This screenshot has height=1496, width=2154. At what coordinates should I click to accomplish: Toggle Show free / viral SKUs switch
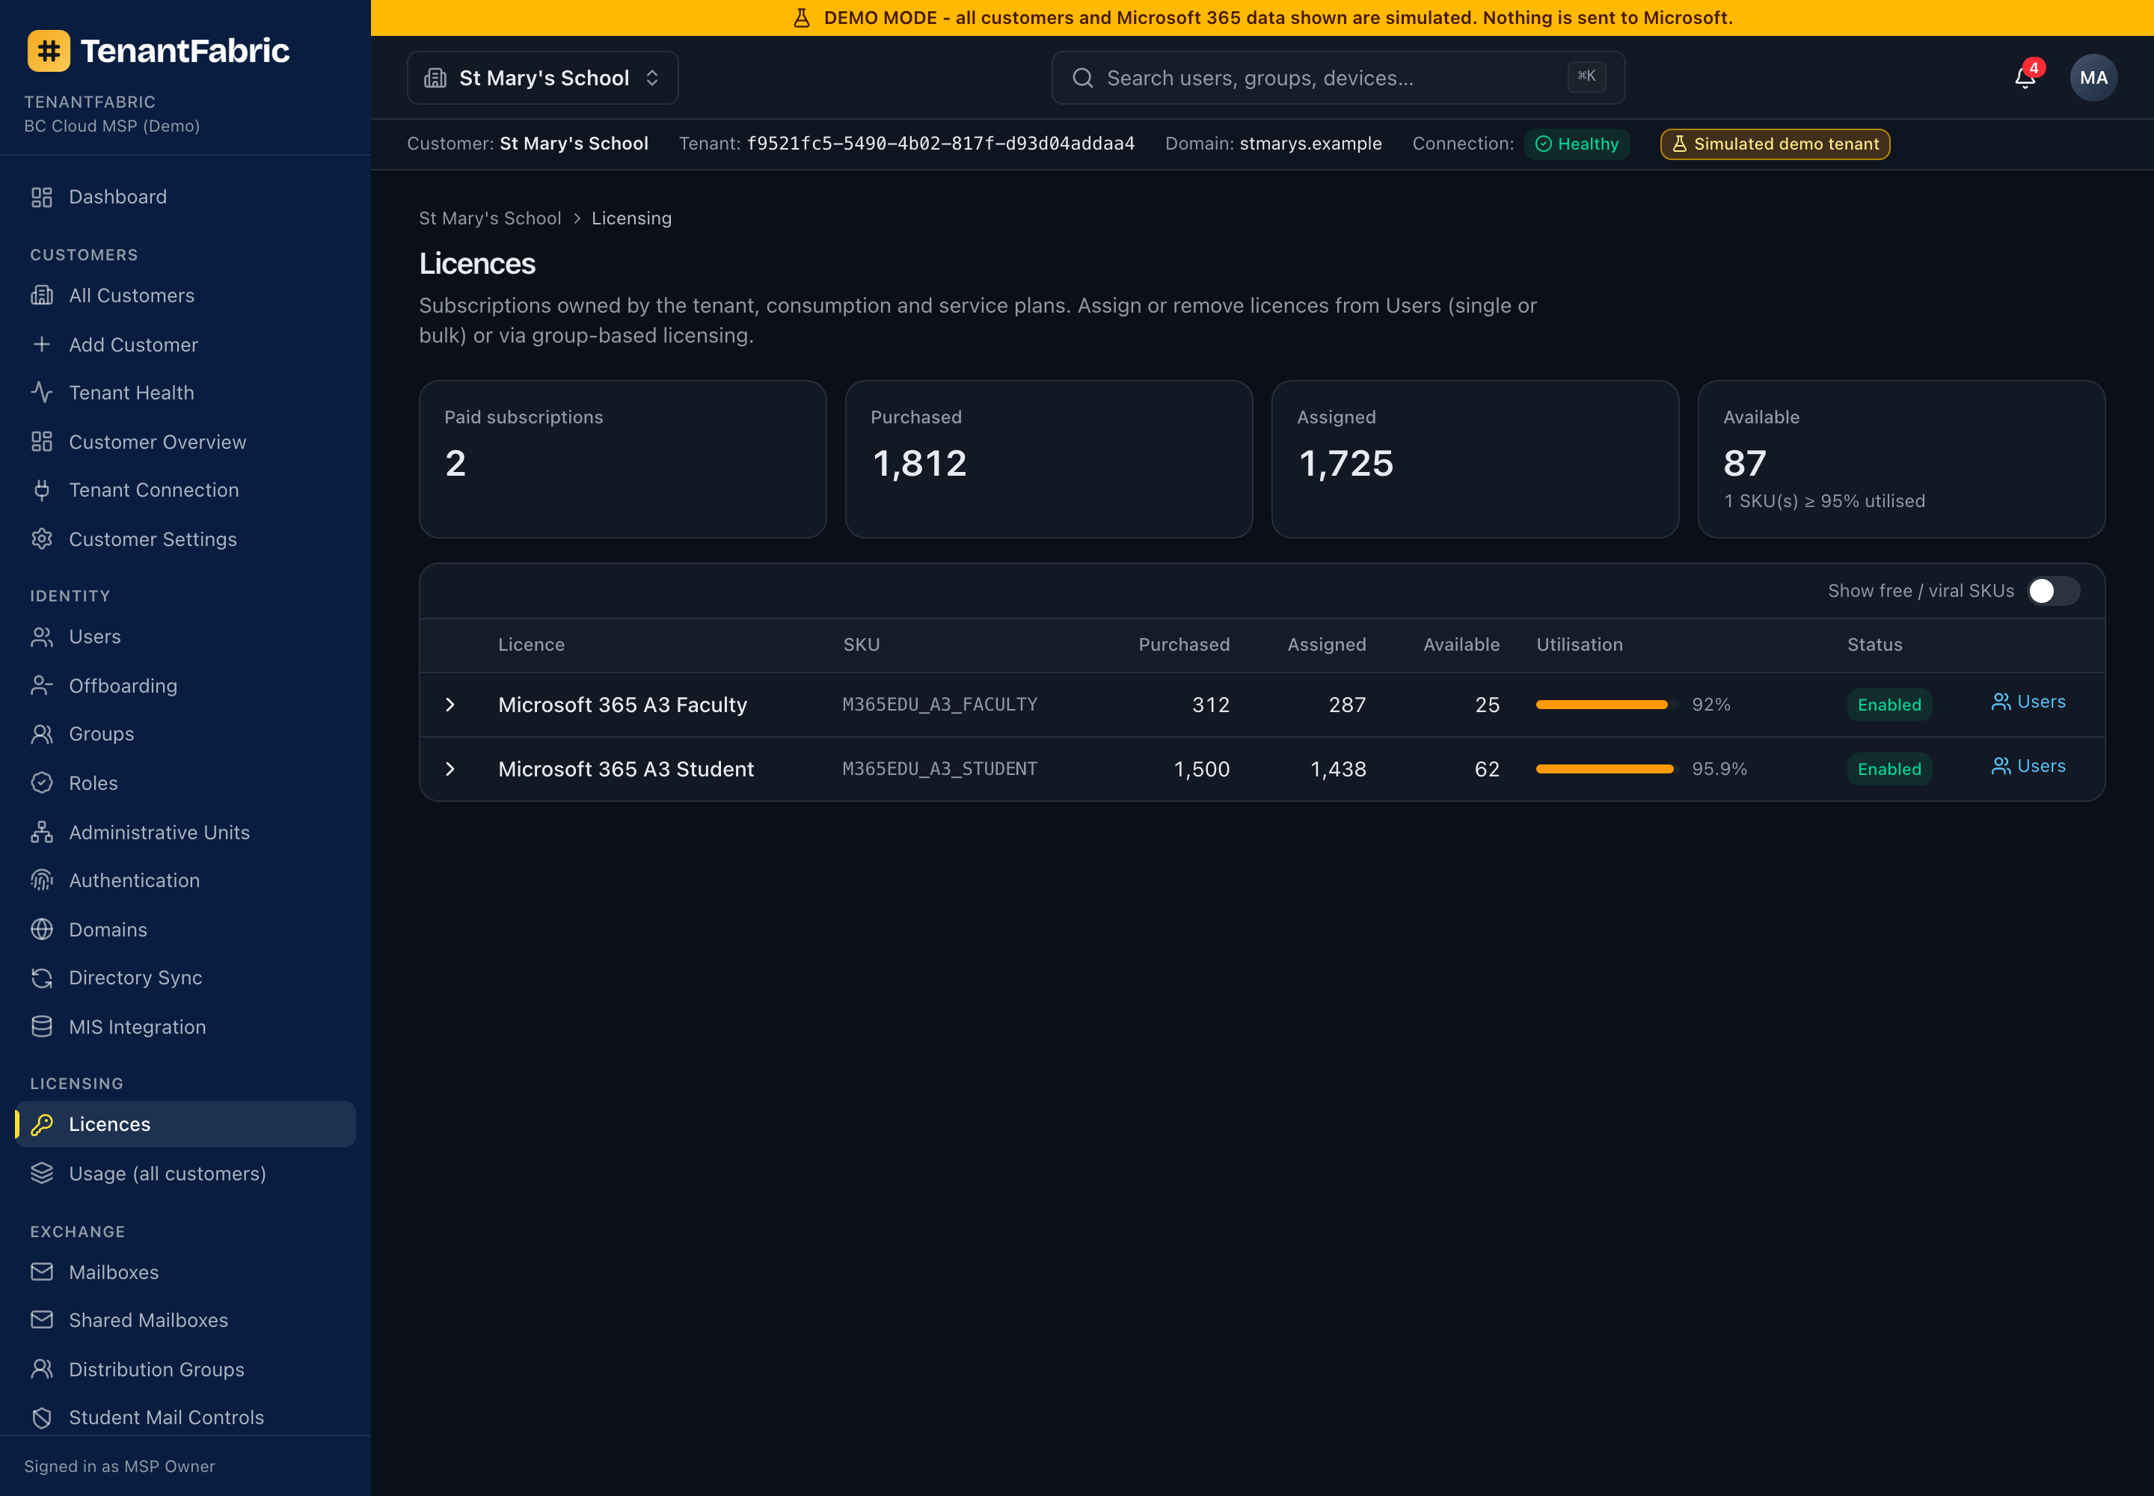(x=2053, y=590)
